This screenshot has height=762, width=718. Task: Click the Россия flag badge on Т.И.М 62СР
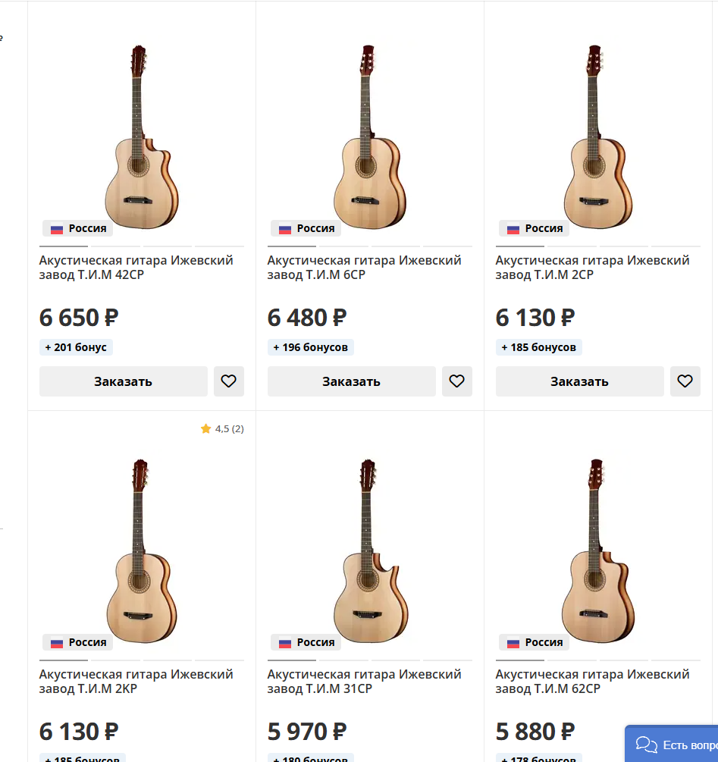pyautogui.click(x=535, y=642)
